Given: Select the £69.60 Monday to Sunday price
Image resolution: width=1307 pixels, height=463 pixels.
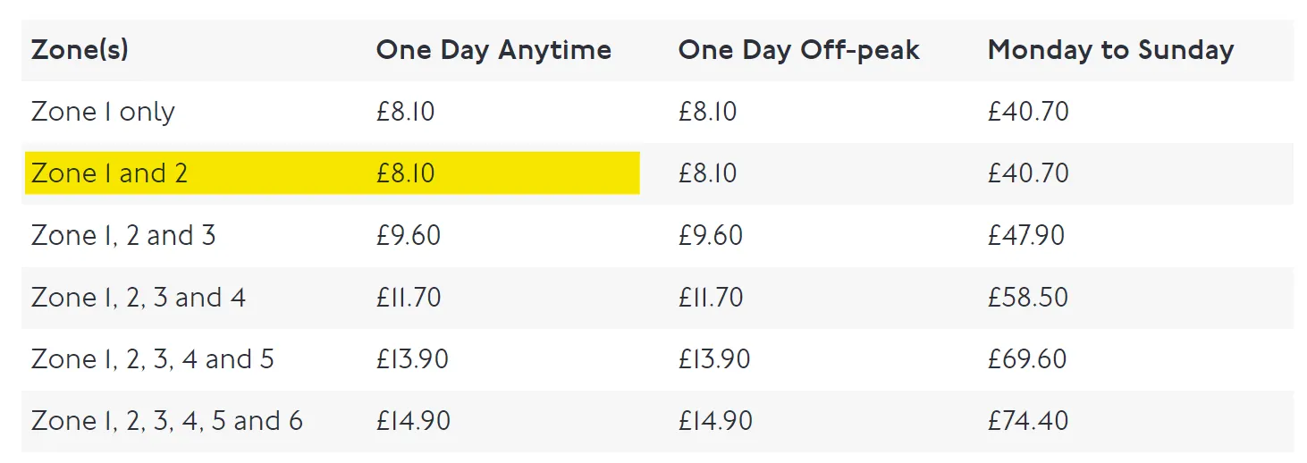Looking at the screenshot, I should [x=1028, y=358].
